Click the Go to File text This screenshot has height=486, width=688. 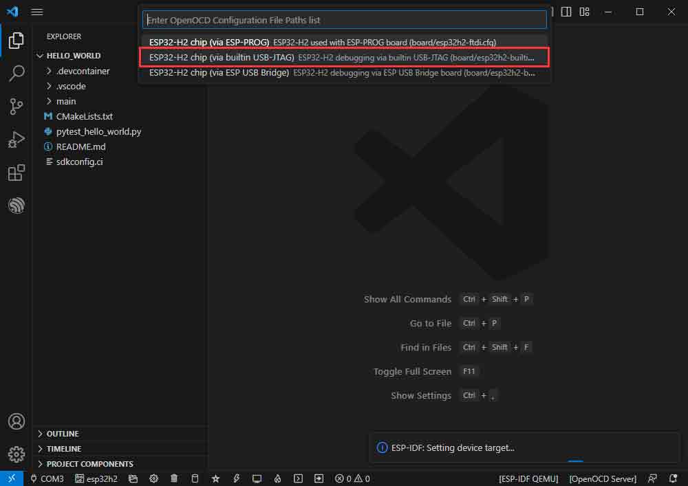[x=431, y=323]
